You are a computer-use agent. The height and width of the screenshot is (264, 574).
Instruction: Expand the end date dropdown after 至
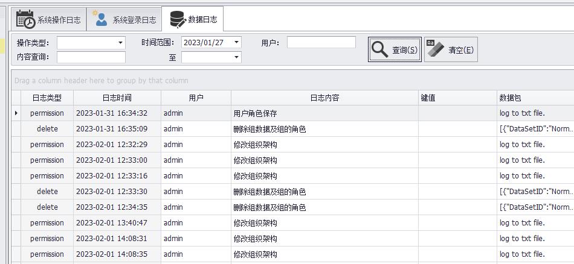pos(236,57)
